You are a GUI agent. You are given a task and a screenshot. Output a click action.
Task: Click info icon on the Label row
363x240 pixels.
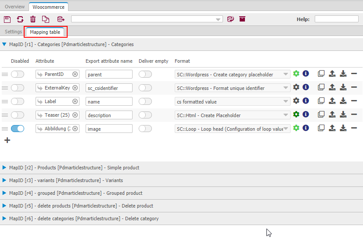[306, 101]
